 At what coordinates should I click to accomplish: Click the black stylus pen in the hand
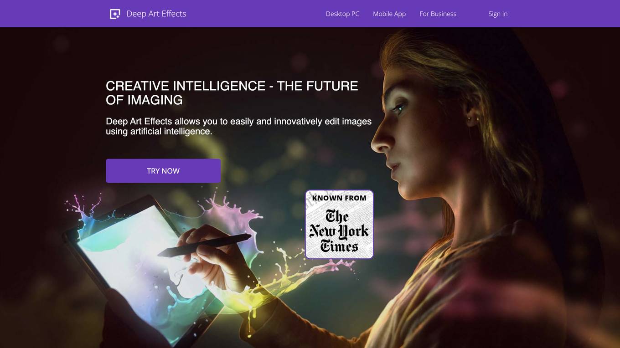(205, 245)
